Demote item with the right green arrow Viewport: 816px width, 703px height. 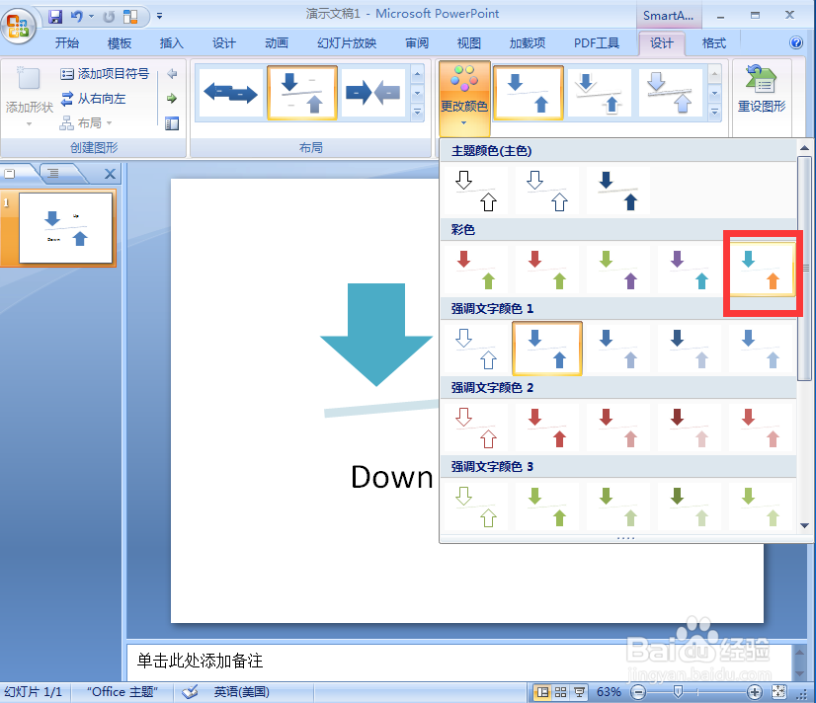pos(172,99)
